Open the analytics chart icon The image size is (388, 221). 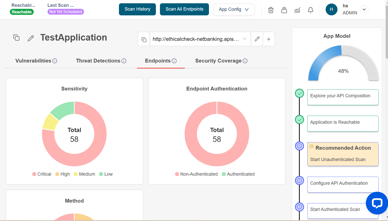coord(297,10)
